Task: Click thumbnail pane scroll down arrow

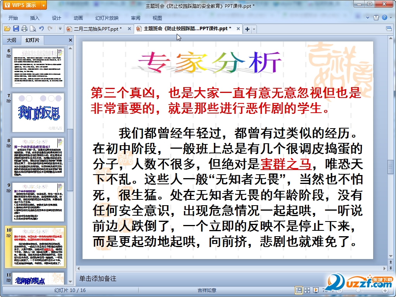Action: (71, 282)
